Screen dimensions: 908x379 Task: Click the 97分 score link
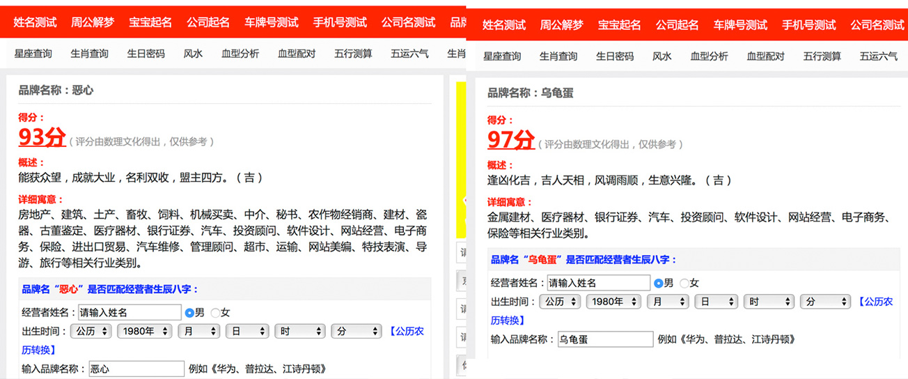[x=510, y=140]
